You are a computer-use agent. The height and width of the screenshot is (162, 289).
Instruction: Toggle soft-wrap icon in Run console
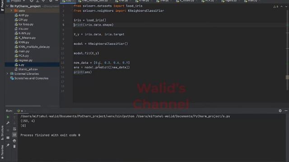[14, 129]
